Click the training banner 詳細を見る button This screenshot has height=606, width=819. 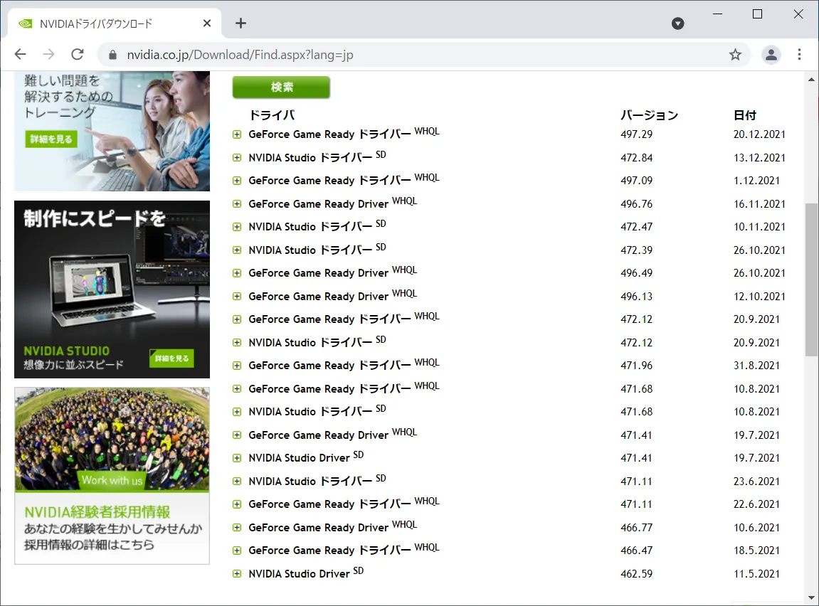[x=51, y=139]
